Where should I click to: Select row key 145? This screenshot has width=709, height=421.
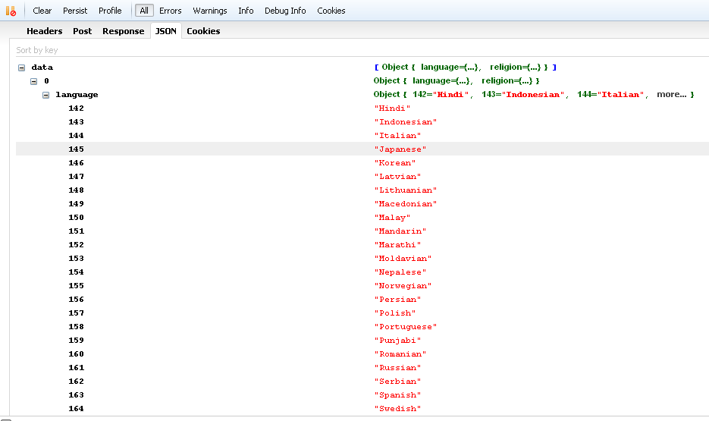click(76, 149)
